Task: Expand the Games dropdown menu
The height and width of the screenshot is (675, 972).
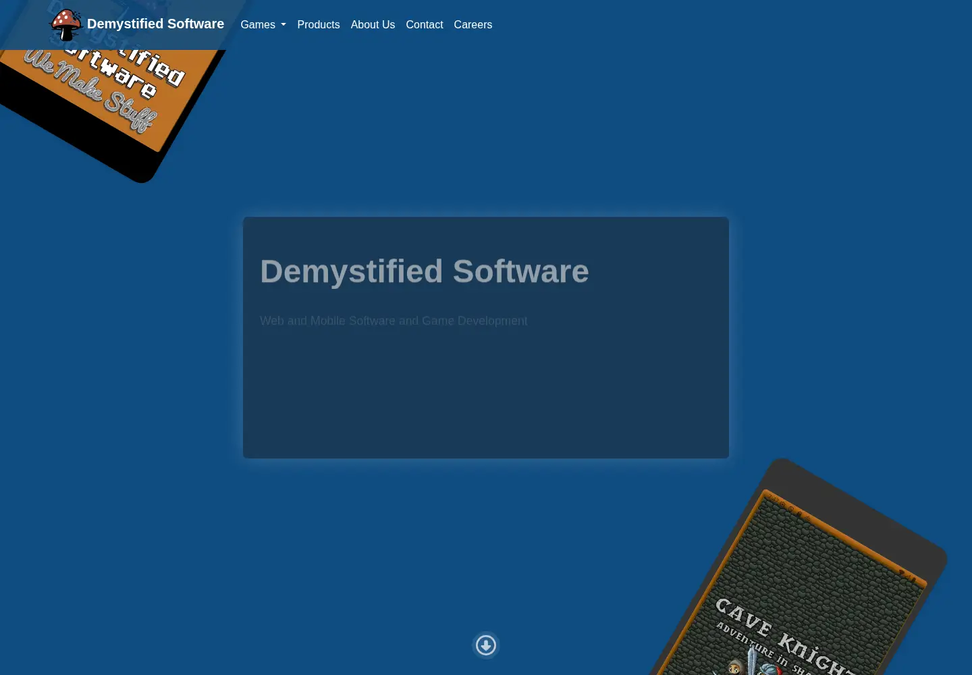Action: click(x=263, y=24)
